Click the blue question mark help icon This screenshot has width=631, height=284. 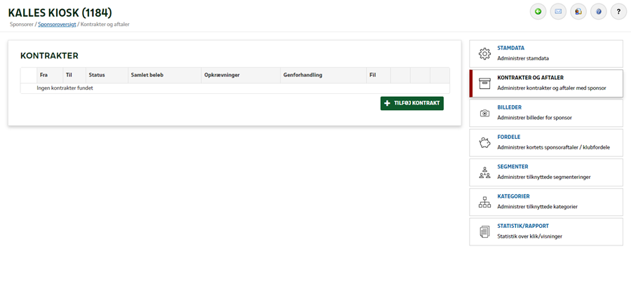pyautogui.click(x=598, y=11)
